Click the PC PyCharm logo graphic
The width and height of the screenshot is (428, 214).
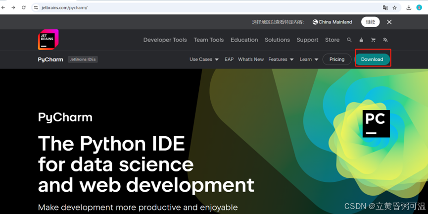coord(376,123)
